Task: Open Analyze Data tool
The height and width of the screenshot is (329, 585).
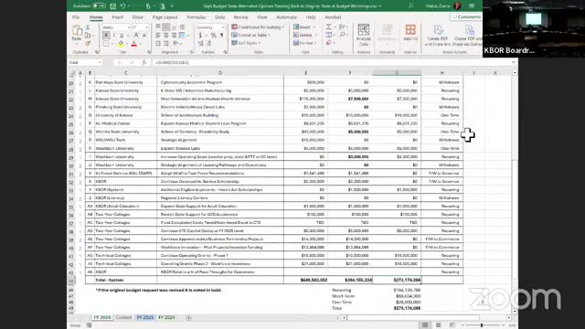Action: (364, 35)
